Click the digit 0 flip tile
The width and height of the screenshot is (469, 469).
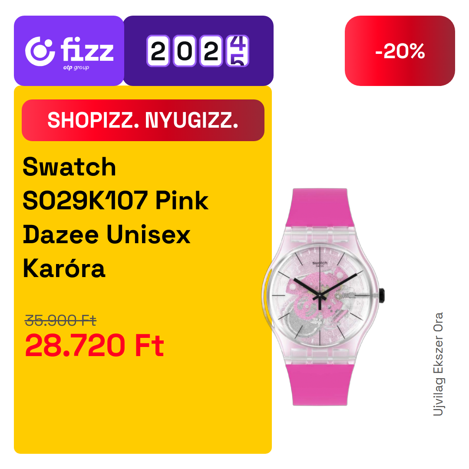(x=185, y=51)
